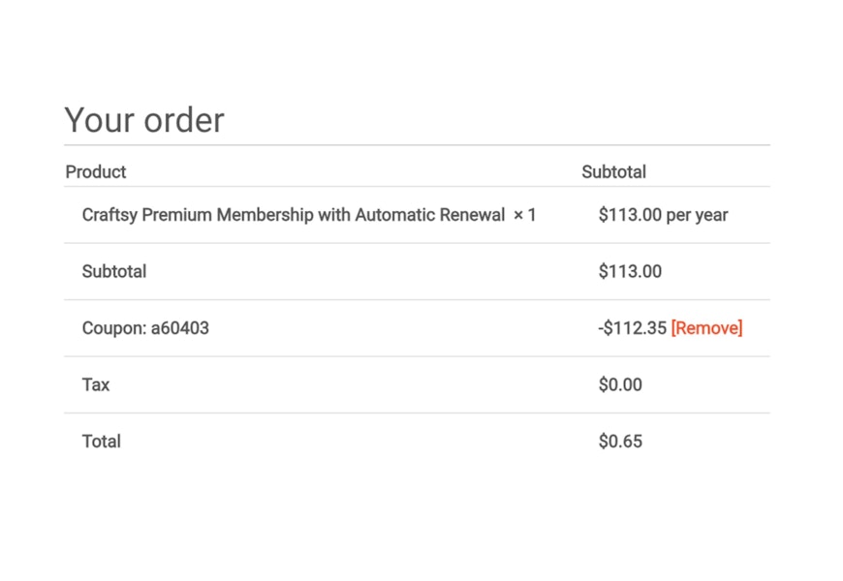
Task: Select the Craftsy Premium Membership product name
Action: pos(293,215)
